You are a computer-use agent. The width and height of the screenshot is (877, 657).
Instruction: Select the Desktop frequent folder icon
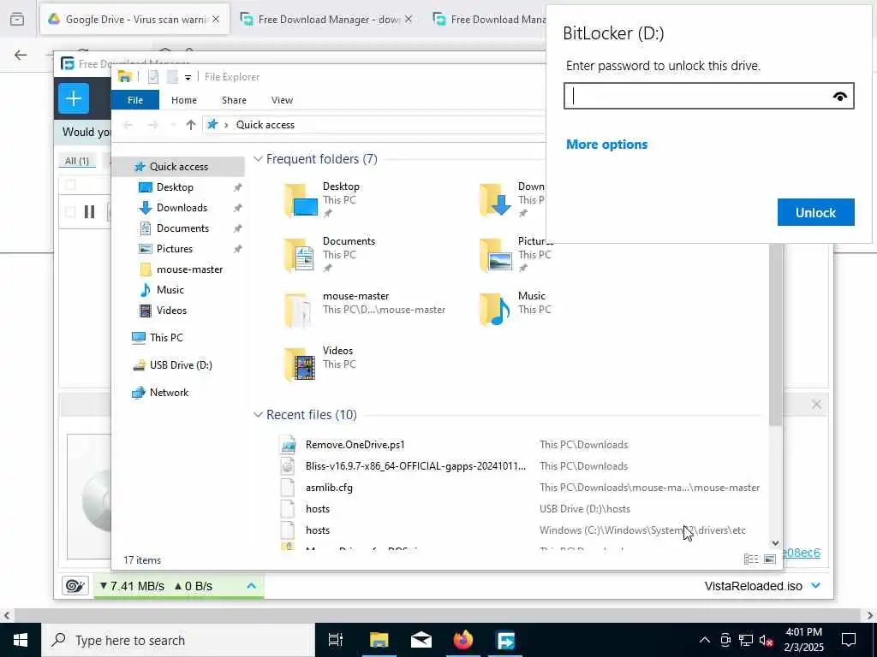[301, 200]
